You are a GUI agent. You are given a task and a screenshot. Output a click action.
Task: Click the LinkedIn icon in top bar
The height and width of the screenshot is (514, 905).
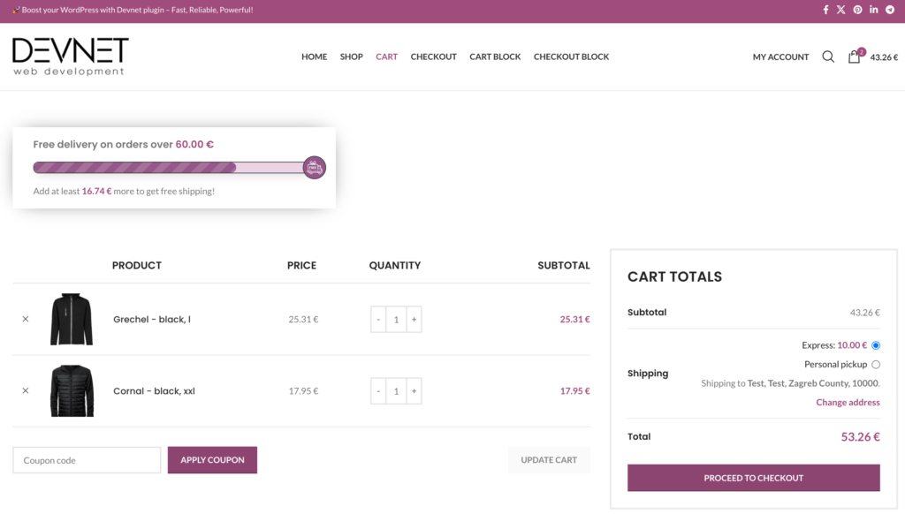coord(873,10)
